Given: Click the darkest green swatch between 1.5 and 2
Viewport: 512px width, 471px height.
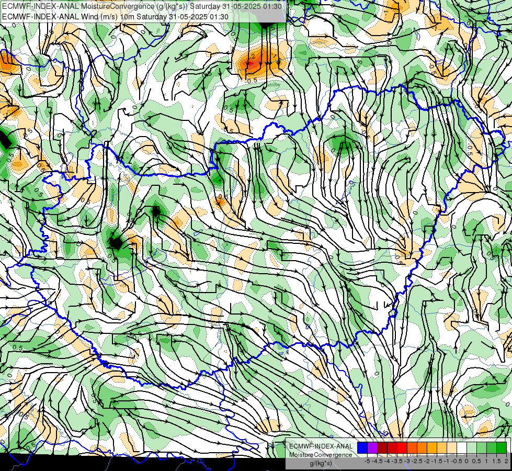Looking at the screenshot, I should click(x=502, y=448).
